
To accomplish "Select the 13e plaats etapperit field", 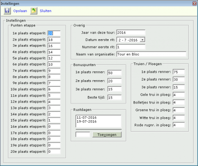I will click(x=54, y=108).
